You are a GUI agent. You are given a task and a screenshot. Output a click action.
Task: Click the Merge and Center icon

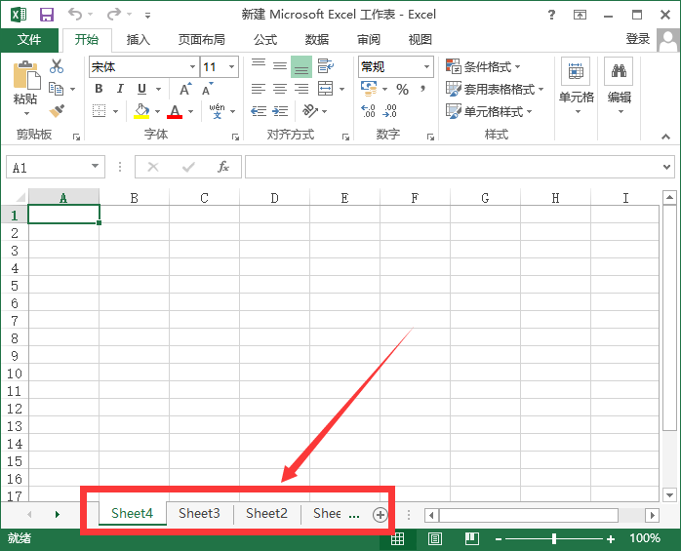click(325, 89)
